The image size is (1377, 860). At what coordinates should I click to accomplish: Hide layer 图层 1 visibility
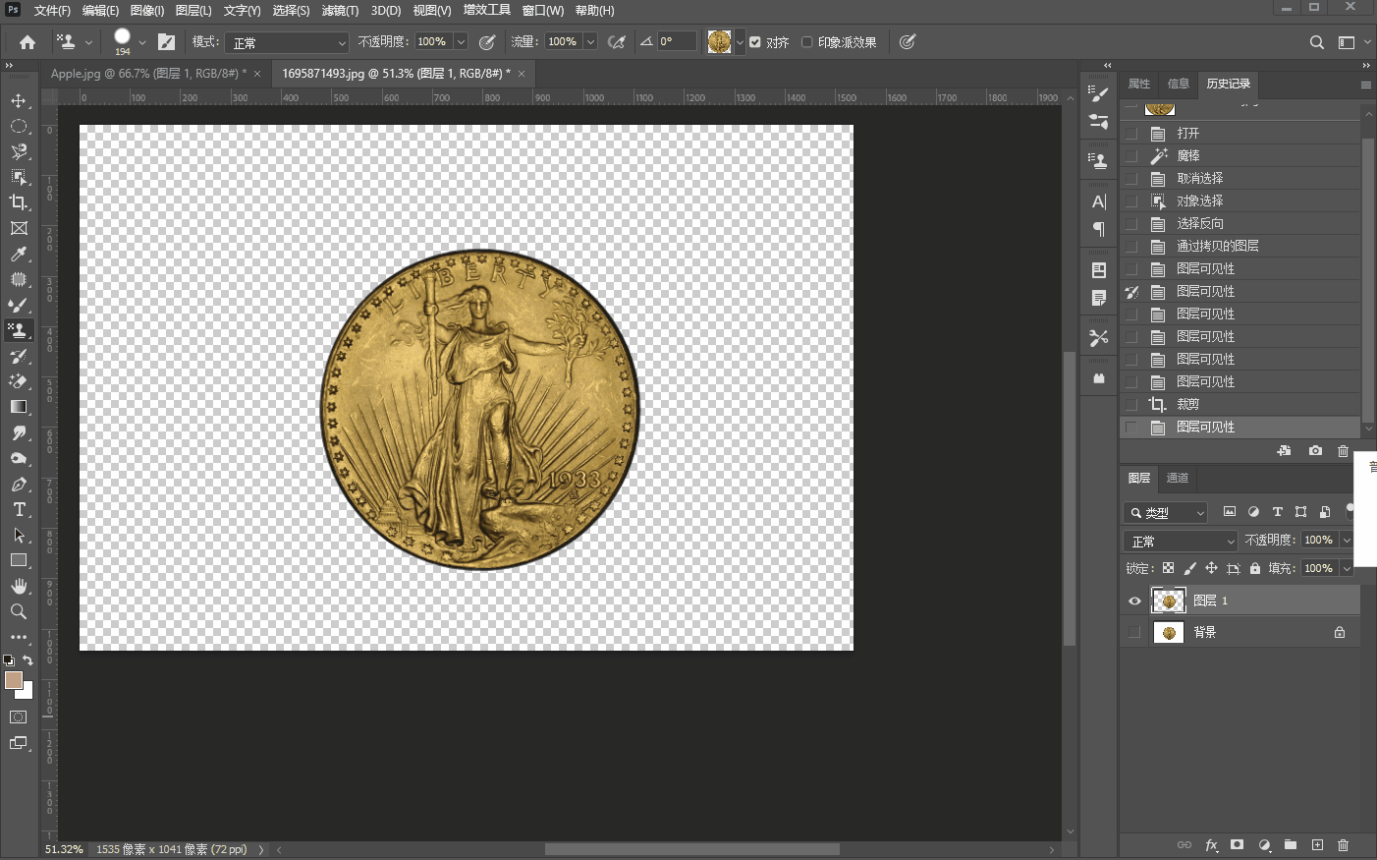[x=1134, y=601]
